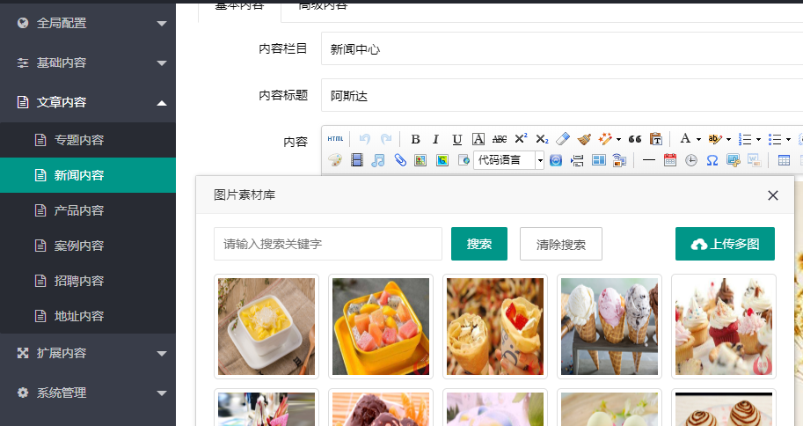This screenshot has width=803, height=426.
Task: Insert a page break
Action: [x=577, y=160]
